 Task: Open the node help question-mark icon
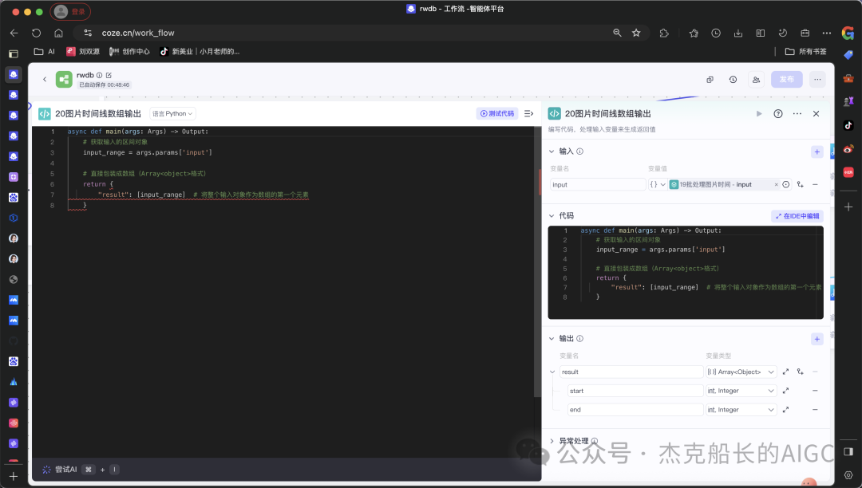pyautogui.click(x=778, y=114)
